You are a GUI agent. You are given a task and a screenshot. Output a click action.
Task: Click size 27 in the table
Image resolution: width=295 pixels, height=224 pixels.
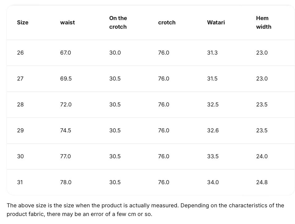coord(20,79)
